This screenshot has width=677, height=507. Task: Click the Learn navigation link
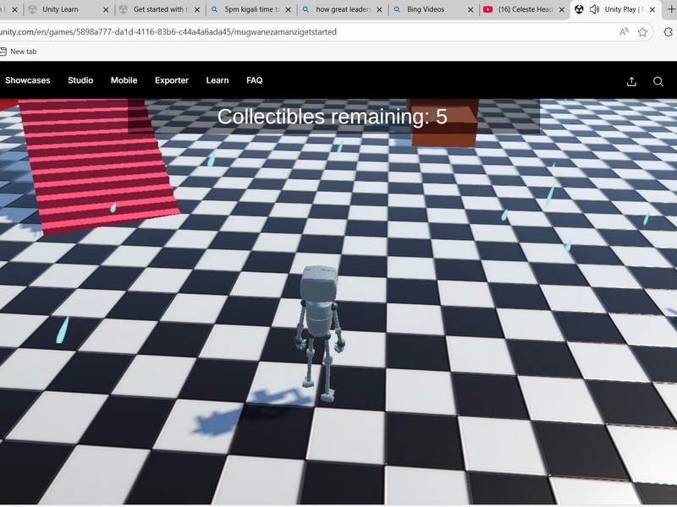(217, 80)
